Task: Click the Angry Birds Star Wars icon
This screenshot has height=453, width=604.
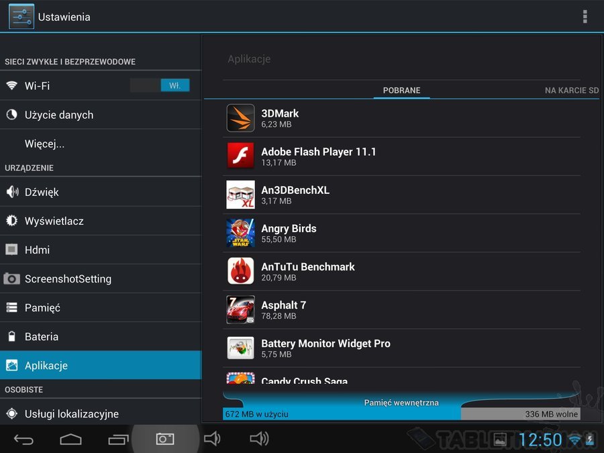Action: click(240, 233)
